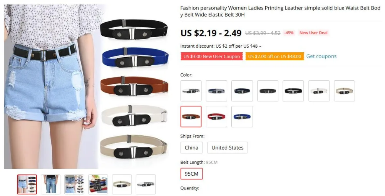Pick the first white-grey patterned belt color
Image resolution: width=385 pixels, height=196 pixels.
tap(191, 91)
